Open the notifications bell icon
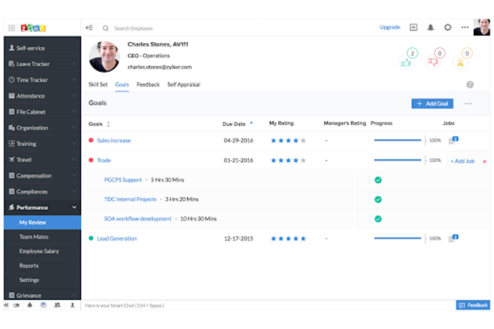The image size is (494, 329). [431, 27]
